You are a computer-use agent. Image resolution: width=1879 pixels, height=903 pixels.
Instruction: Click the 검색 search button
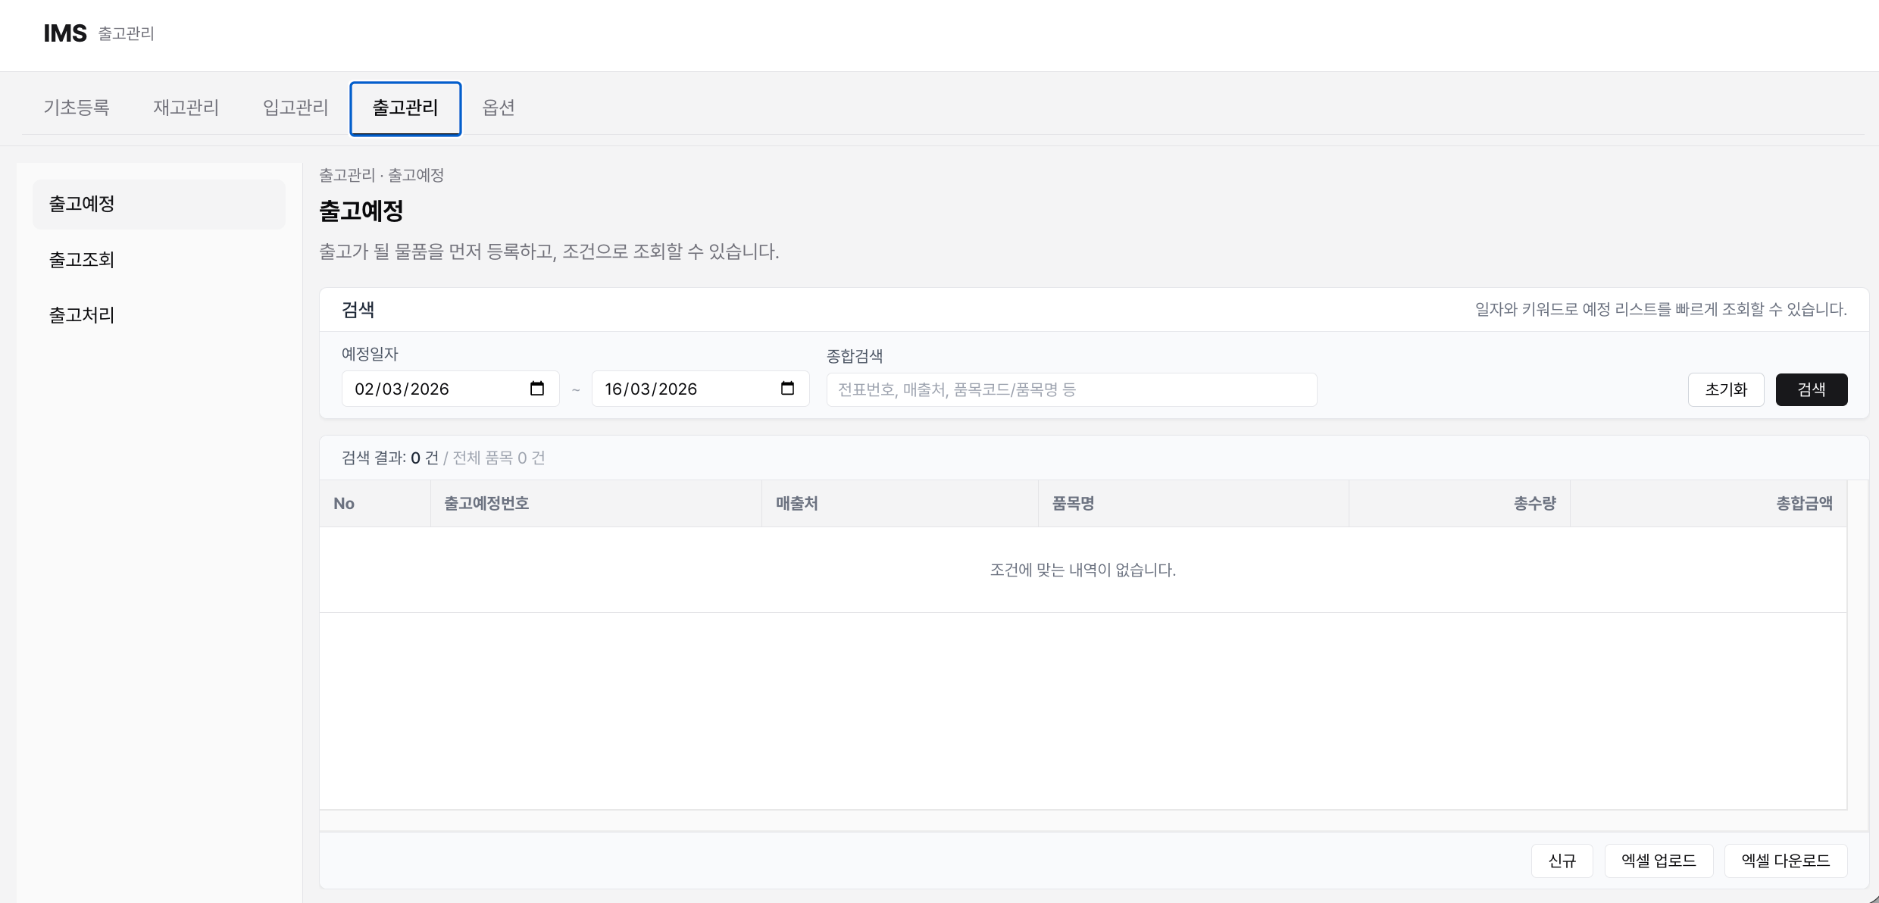1812,389
